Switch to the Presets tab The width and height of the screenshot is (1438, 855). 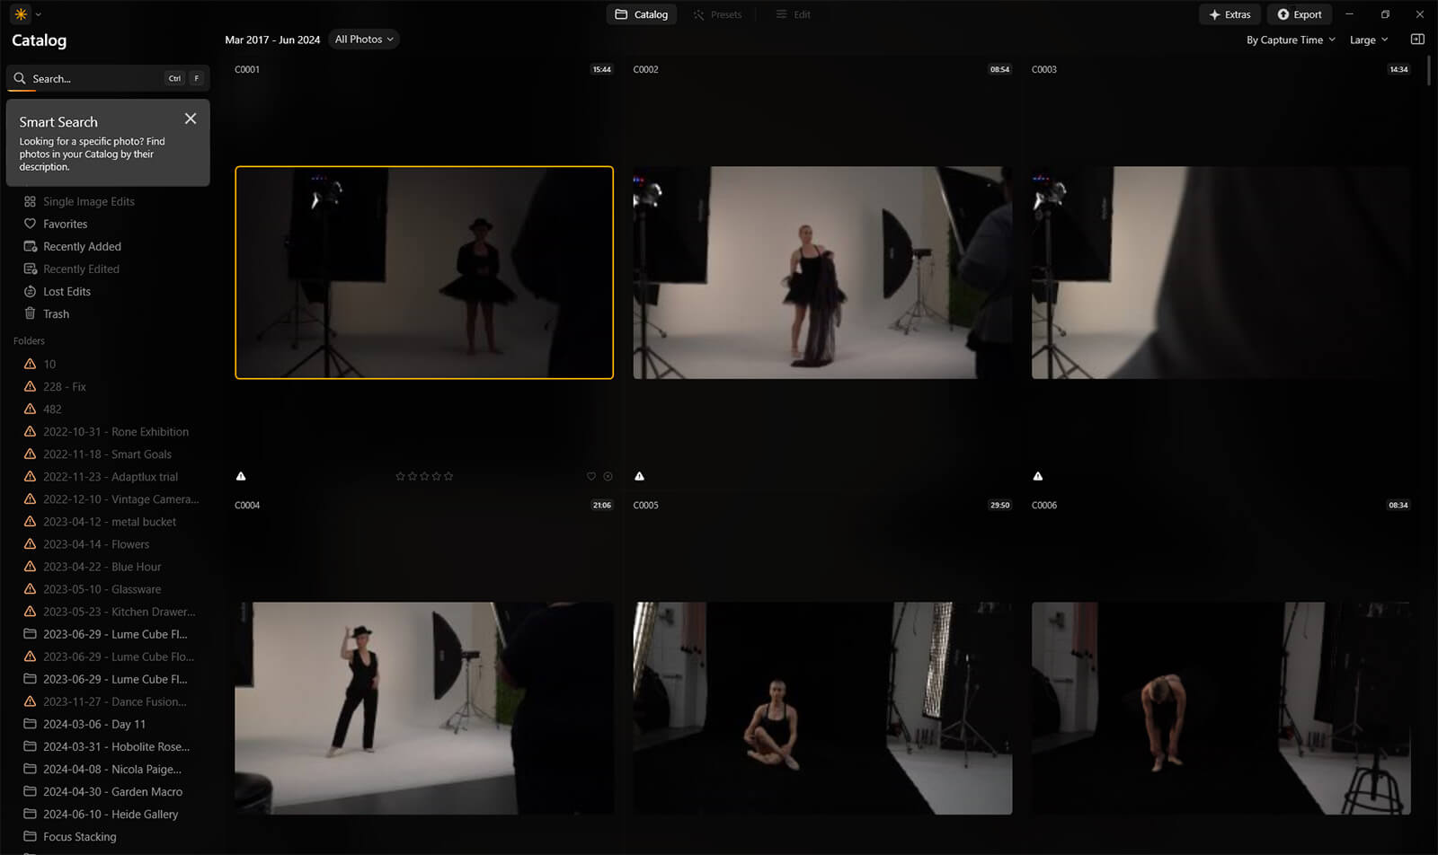(717, 14)
